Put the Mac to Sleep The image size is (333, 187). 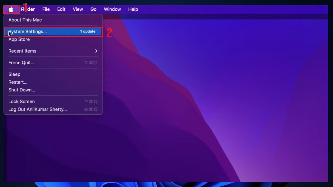click(x=53, y=74)
